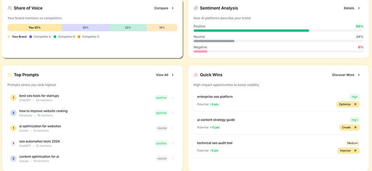Click 'ai content strategy guide' title

216,120
